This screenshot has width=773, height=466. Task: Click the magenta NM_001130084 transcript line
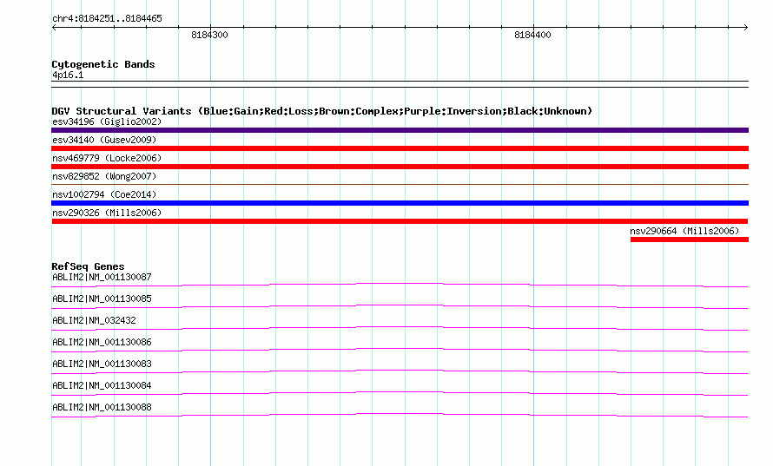point(400,393)
